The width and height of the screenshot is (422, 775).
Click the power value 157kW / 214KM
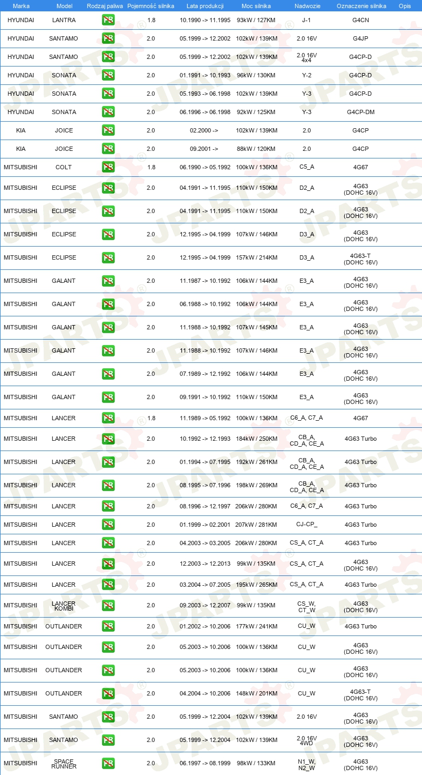pyautogui.click(x=257, y=257)
